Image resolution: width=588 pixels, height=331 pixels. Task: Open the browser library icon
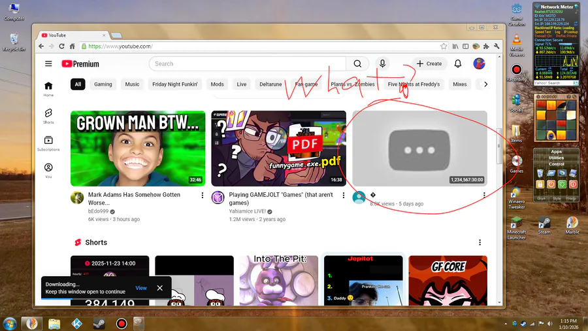(x=455, y=46)
